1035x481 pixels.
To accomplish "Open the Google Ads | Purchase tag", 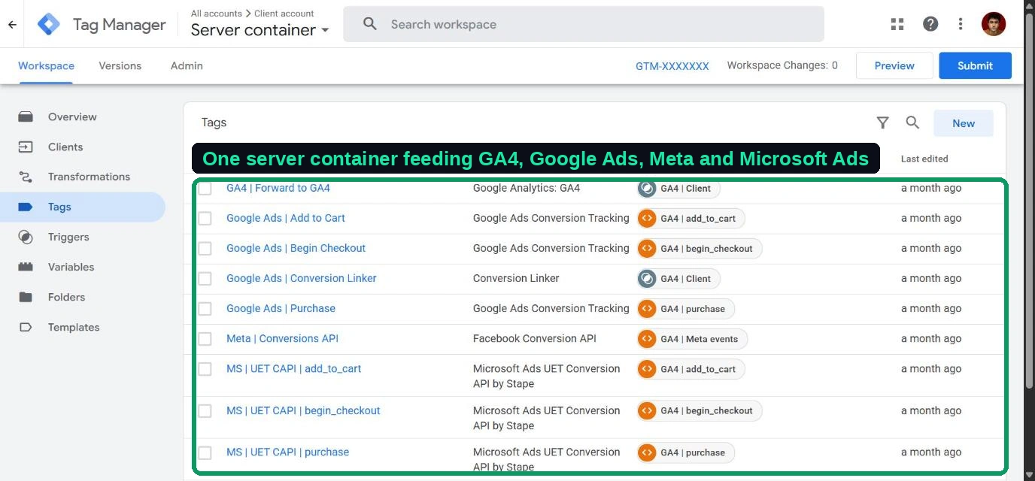I will click(x=281, y=308).
